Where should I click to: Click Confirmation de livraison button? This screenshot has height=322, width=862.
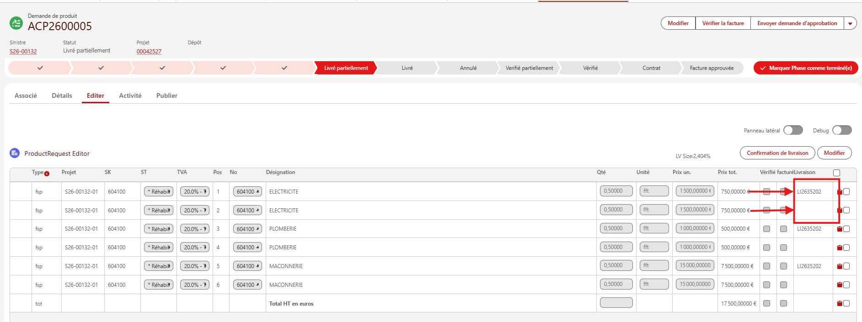777,153
